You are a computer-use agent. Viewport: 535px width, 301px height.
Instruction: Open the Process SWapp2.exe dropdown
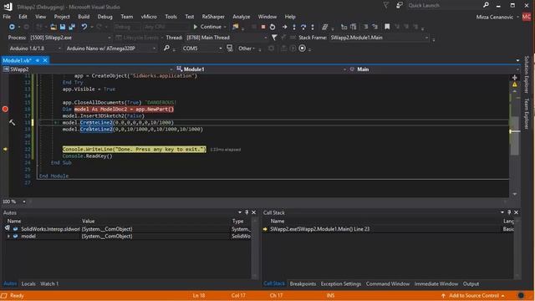pyautogui.click(x=110, y=38)
